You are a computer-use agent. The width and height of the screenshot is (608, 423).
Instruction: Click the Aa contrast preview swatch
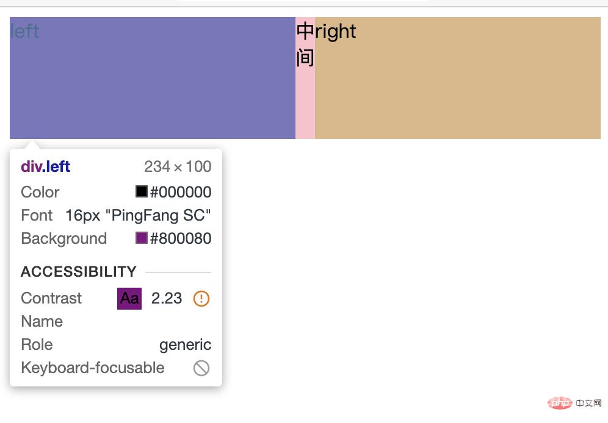click(x=129, y=299)
